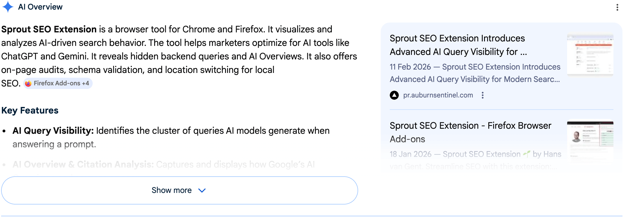Click the sprout emoji in second source snippet
The width and height of the screenshot is (627, 218).
pos(526,154)
